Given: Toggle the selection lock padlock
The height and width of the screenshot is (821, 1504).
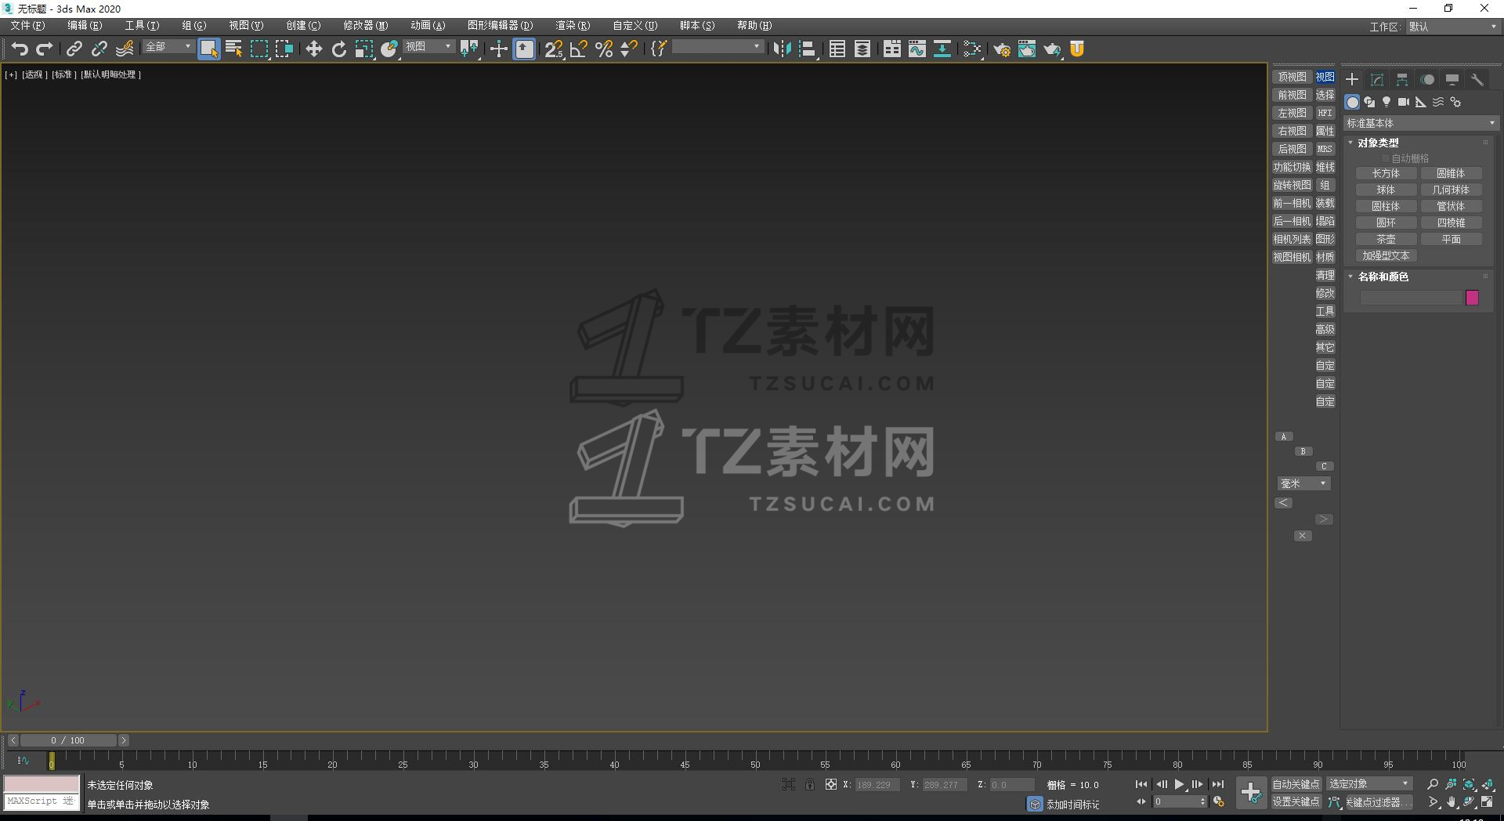Looking at the screenshot, I should (810, 784).
